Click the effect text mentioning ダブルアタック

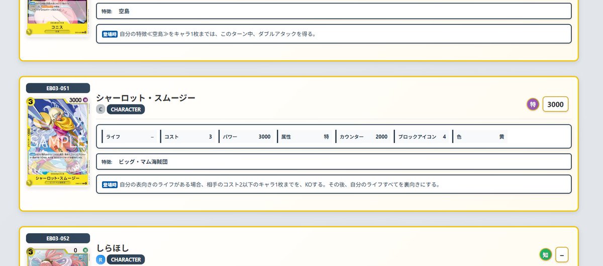(334, 34)
